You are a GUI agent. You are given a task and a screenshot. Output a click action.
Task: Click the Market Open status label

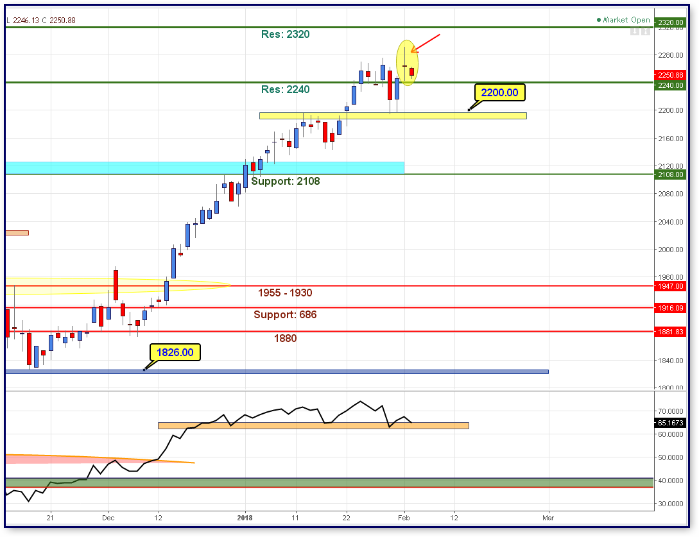pos(626,20)
